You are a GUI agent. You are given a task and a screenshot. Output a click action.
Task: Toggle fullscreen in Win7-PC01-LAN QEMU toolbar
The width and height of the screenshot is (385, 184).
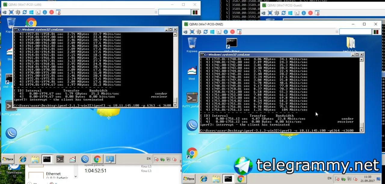(11, 12)
